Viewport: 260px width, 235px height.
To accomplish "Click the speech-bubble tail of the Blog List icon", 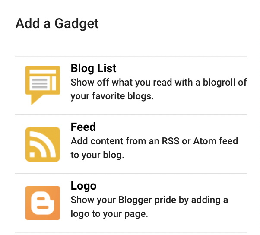I will (x=36, y=99).
